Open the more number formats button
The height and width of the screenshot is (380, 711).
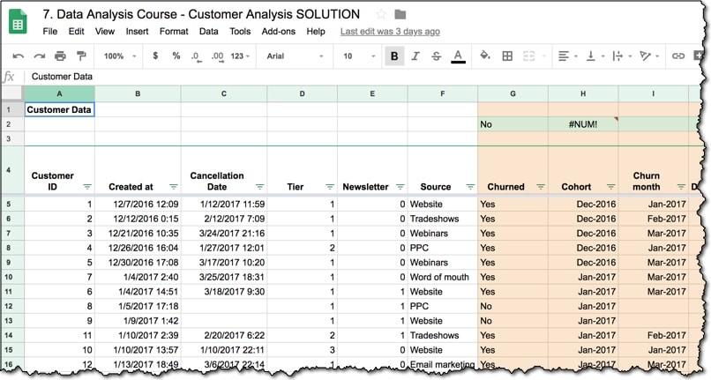(x=240, y=56)
